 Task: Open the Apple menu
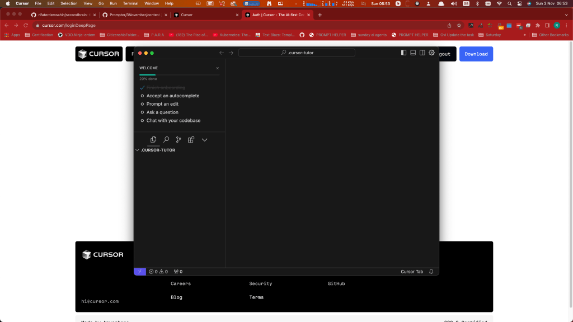tap(8, 3)
